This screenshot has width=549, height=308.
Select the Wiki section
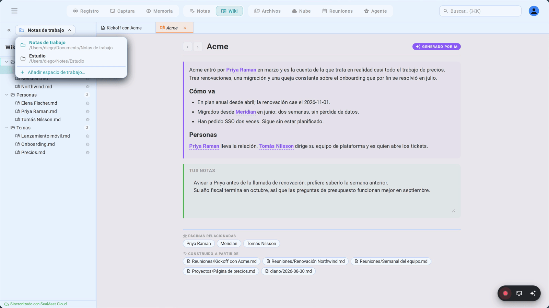(x=229, y=11)
